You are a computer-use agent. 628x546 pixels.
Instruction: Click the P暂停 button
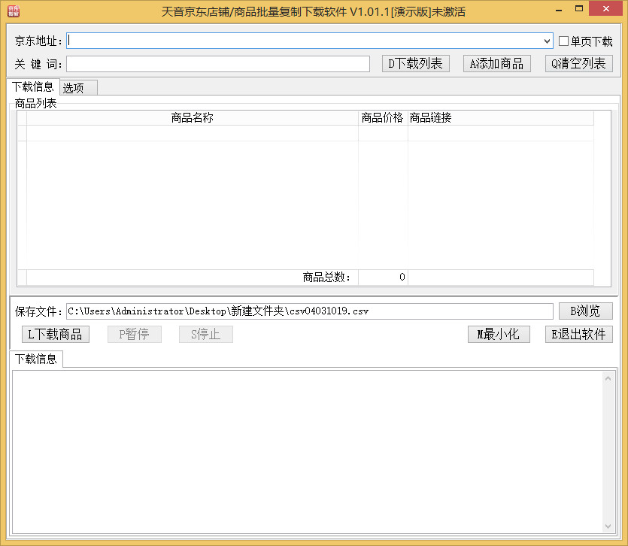pos(134,334)
